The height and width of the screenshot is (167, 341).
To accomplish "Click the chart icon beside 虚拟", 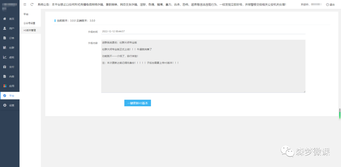I will pos(4,57).
